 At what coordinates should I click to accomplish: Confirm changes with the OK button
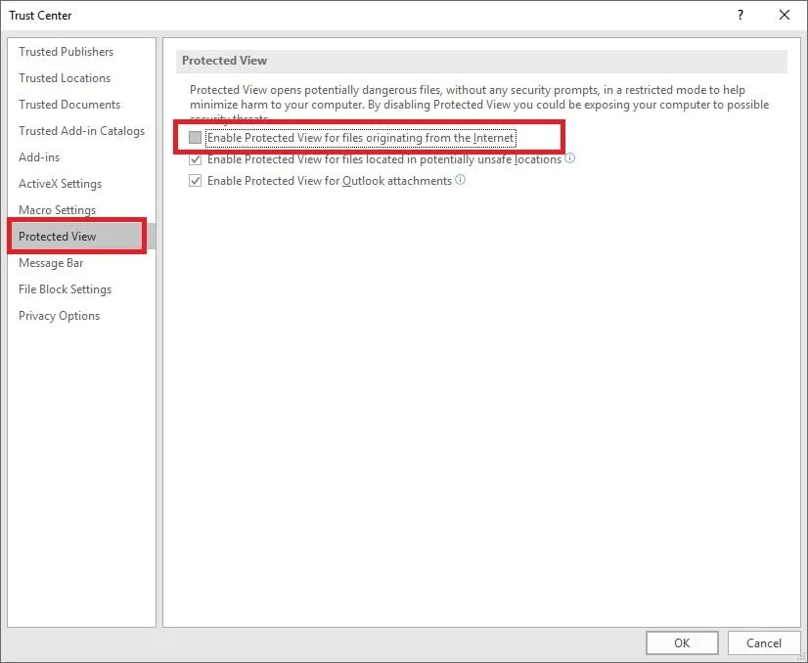click(681, 642)
